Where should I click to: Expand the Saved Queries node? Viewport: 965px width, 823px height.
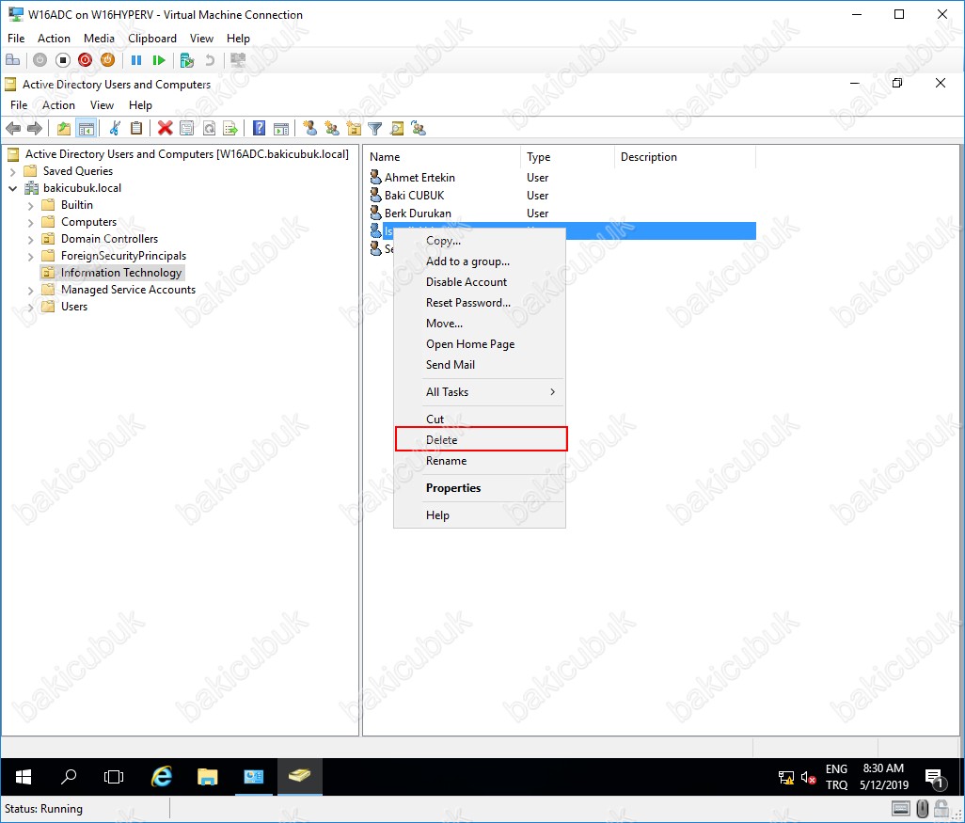13,171
